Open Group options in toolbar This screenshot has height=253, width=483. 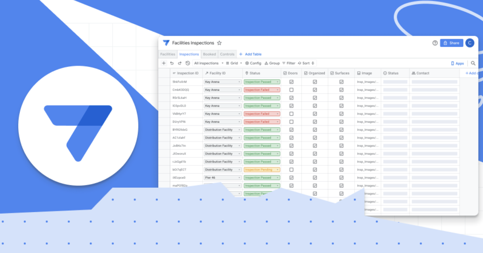[272, 63]
